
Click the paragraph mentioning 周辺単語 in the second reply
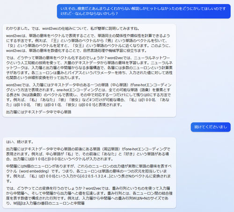pyautogui.click(x=88, y=154)
